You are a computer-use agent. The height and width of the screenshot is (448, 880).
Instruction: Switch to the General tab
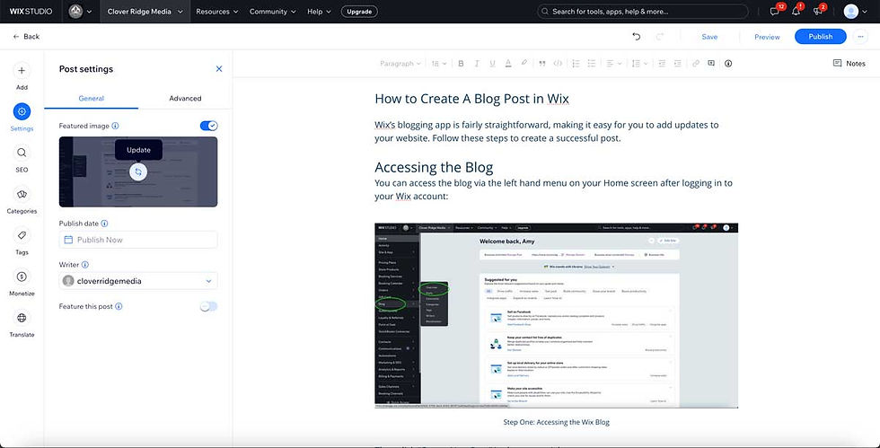pyautogui.click(x=91, y=98)
